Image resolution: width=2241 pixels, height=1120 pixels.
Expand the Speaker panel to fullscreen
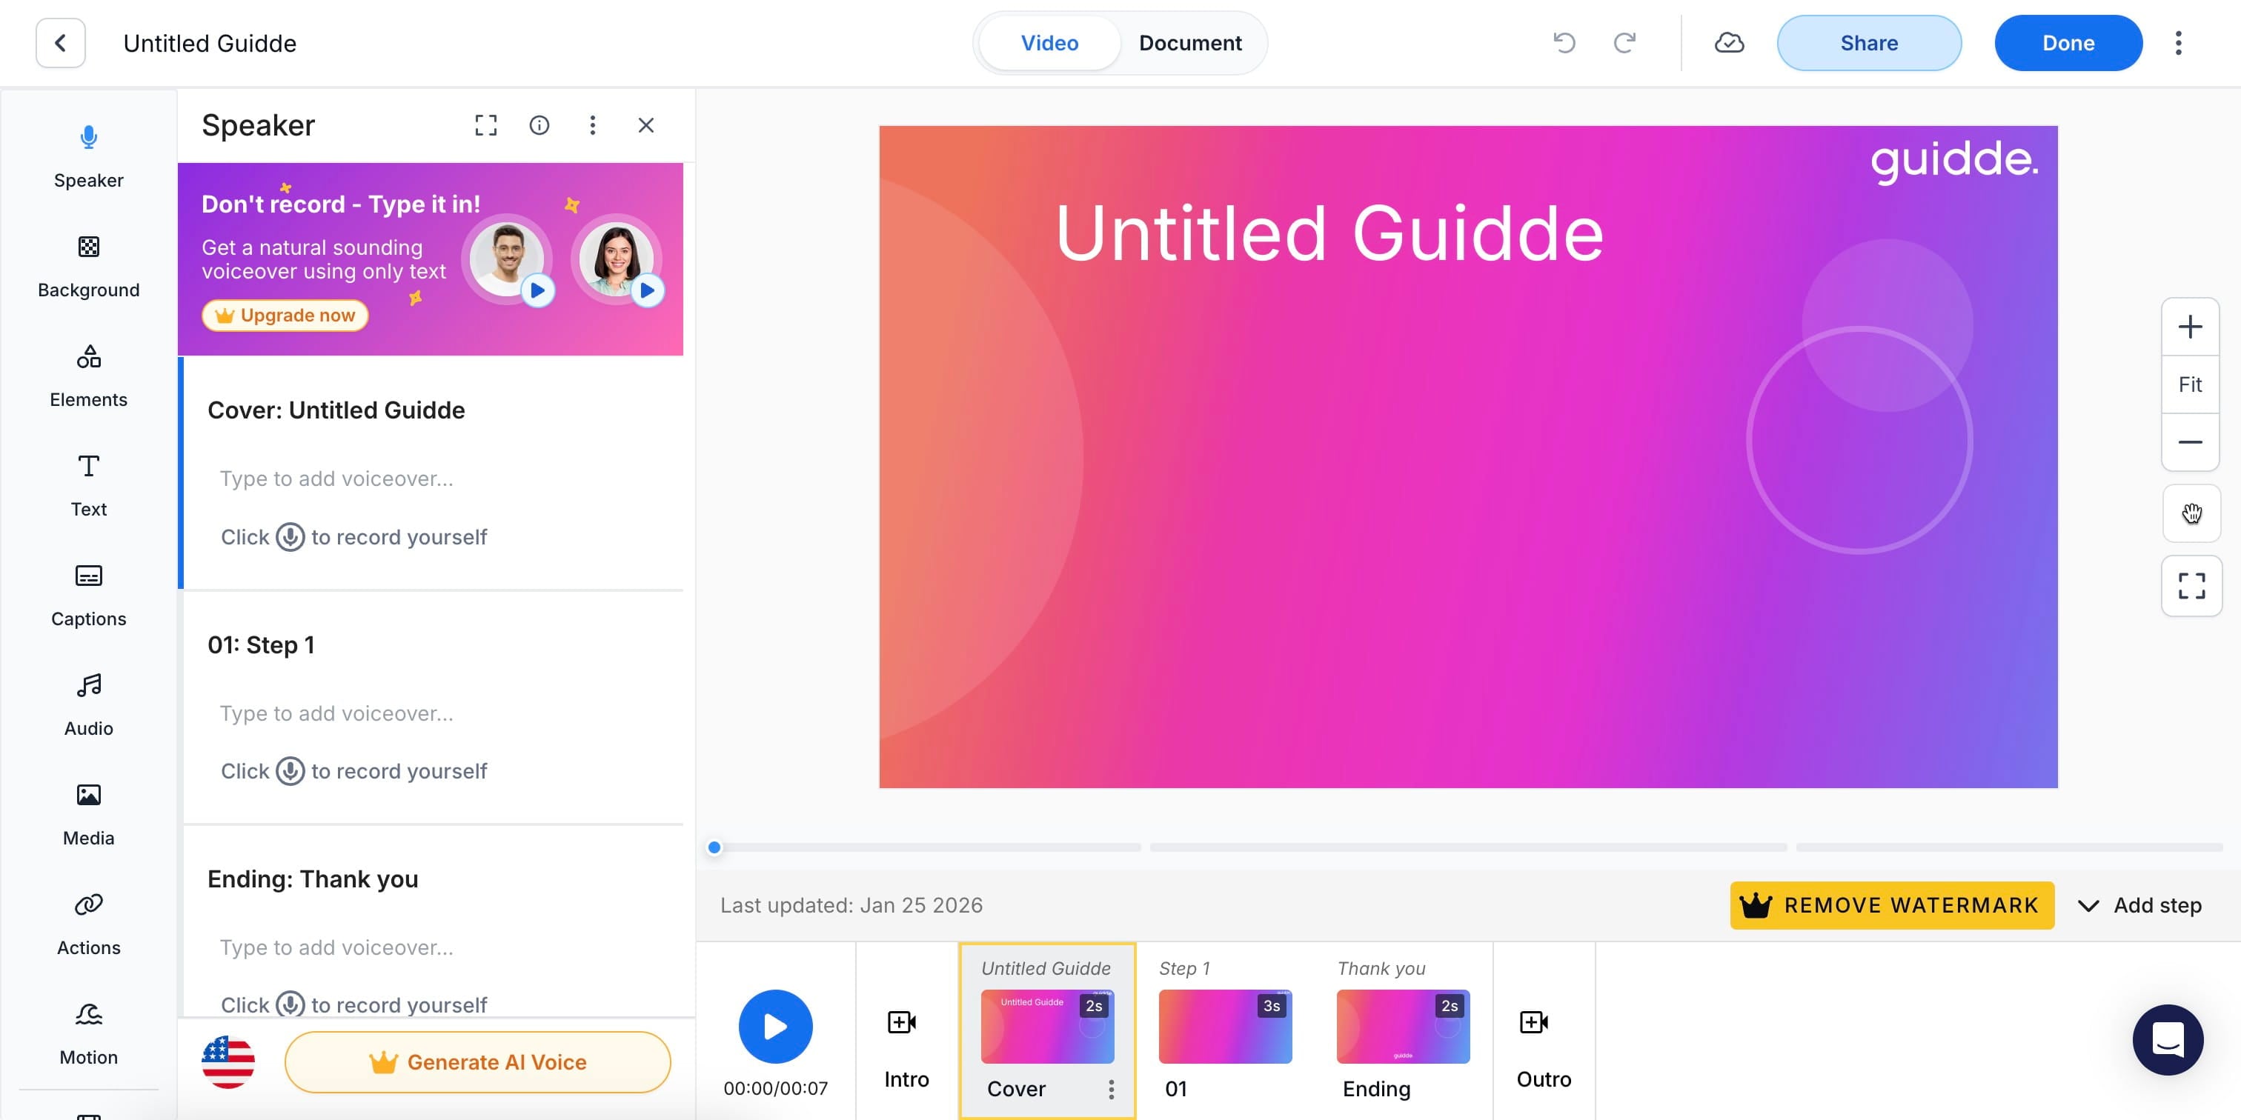coord(485,125)
